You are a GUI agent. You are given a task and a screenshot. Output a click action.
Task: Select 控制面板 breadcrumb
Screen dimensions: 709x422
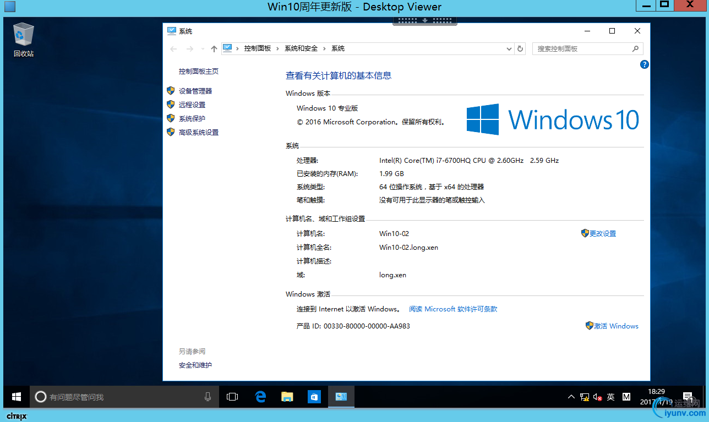(258, 48)
